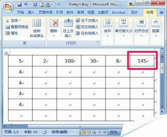Switch to Web Layout view
This screenshot has width=167, height=137.
(x=94, y=132)
